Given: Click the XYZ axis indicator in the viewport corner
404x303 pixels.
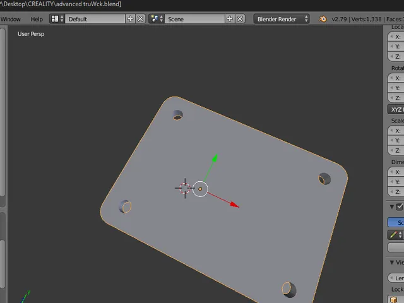Looking at the screenshot, I should click(x=25, y=296).
